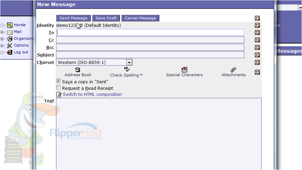Open Check Spelling dropdown arrow
The image size is (302, 170).
tap(141, 75)
